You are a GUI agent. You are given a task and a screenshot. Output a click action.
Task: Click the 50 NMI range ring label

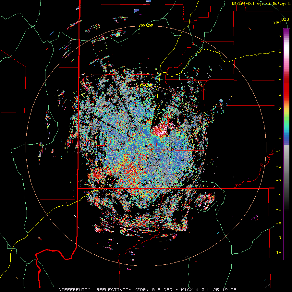pos(146,86)
